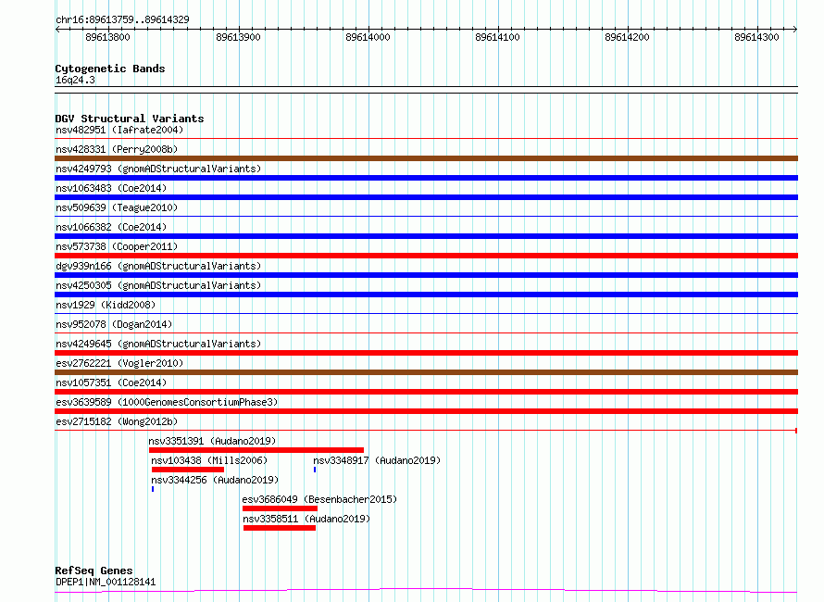Click the Cytogenetic Bands track title
This screenshot has width=824, height=602.
click(110, 69)
